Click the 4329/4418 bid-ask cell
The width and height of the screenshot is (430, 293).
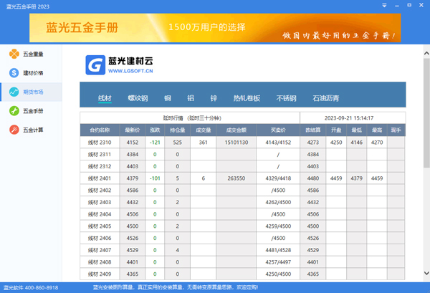tap(278, 178)
